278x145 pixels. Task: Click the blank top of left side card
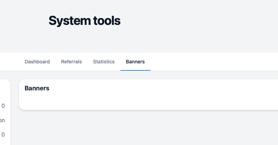click(4, 89)
